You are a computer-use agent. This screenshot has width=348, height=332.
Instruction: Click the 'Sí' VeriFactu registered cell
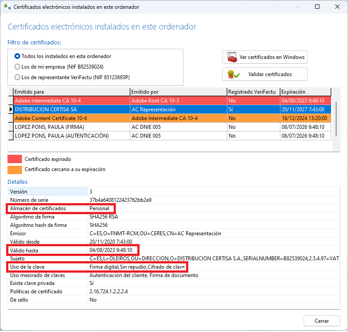[254, 109]
